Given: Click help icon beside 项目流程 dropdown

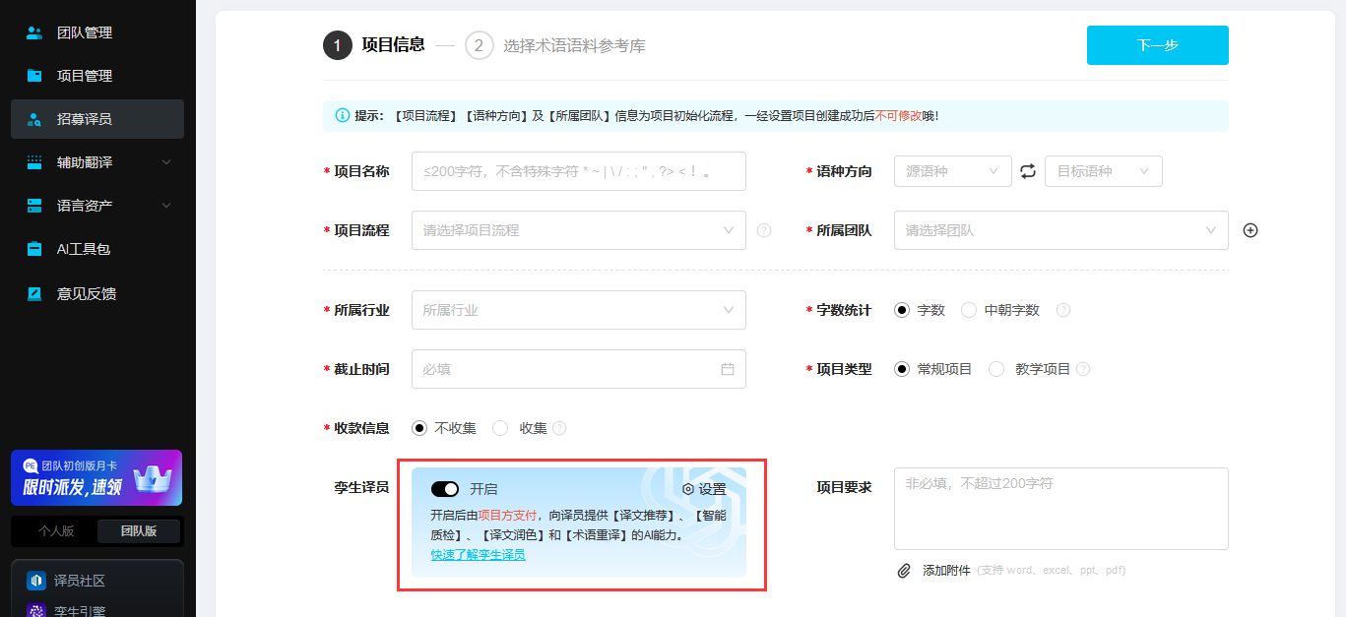Looking at the screenshot, I should [x=764, y=230].
